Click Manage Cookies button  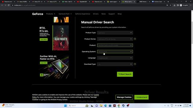(124, 97)
